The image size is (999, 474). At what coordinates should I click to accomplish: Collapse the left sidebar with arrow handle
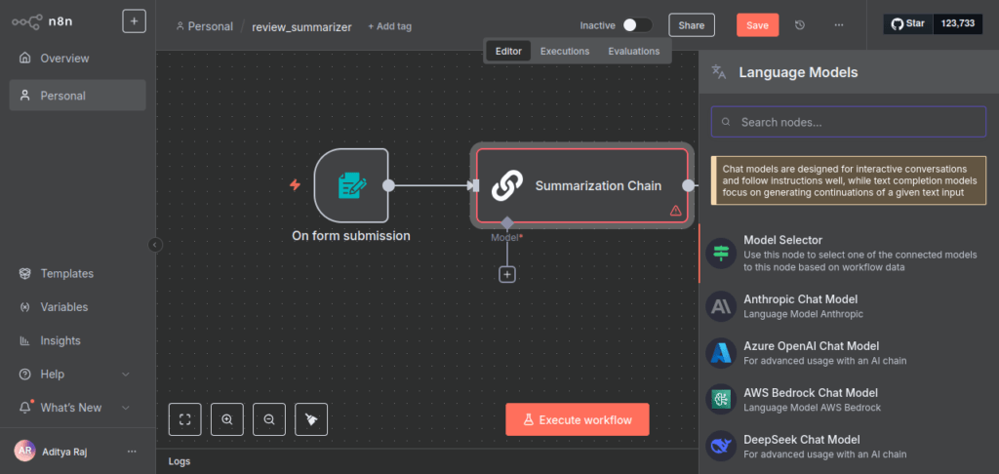[155, 245]
